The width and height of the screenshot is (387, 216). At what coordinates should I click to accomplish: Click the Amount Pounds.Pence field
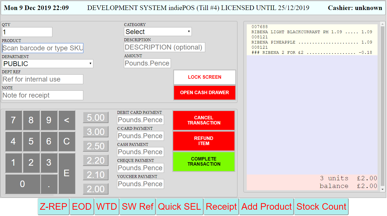[x=147, y=63]
